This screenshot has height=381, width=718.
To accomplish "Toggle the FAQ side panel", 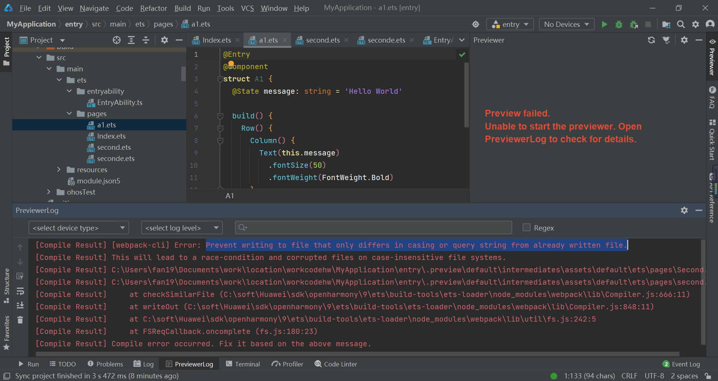I will point(712,97).
